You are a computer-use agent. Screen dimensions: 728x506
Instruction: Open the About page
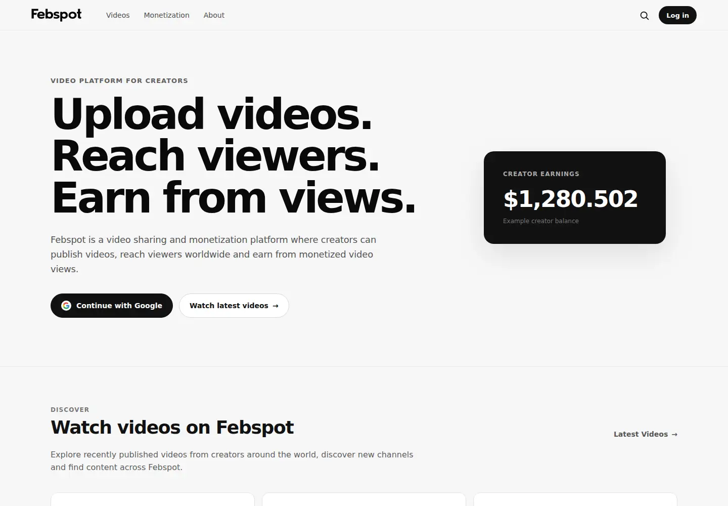[214, 15]
